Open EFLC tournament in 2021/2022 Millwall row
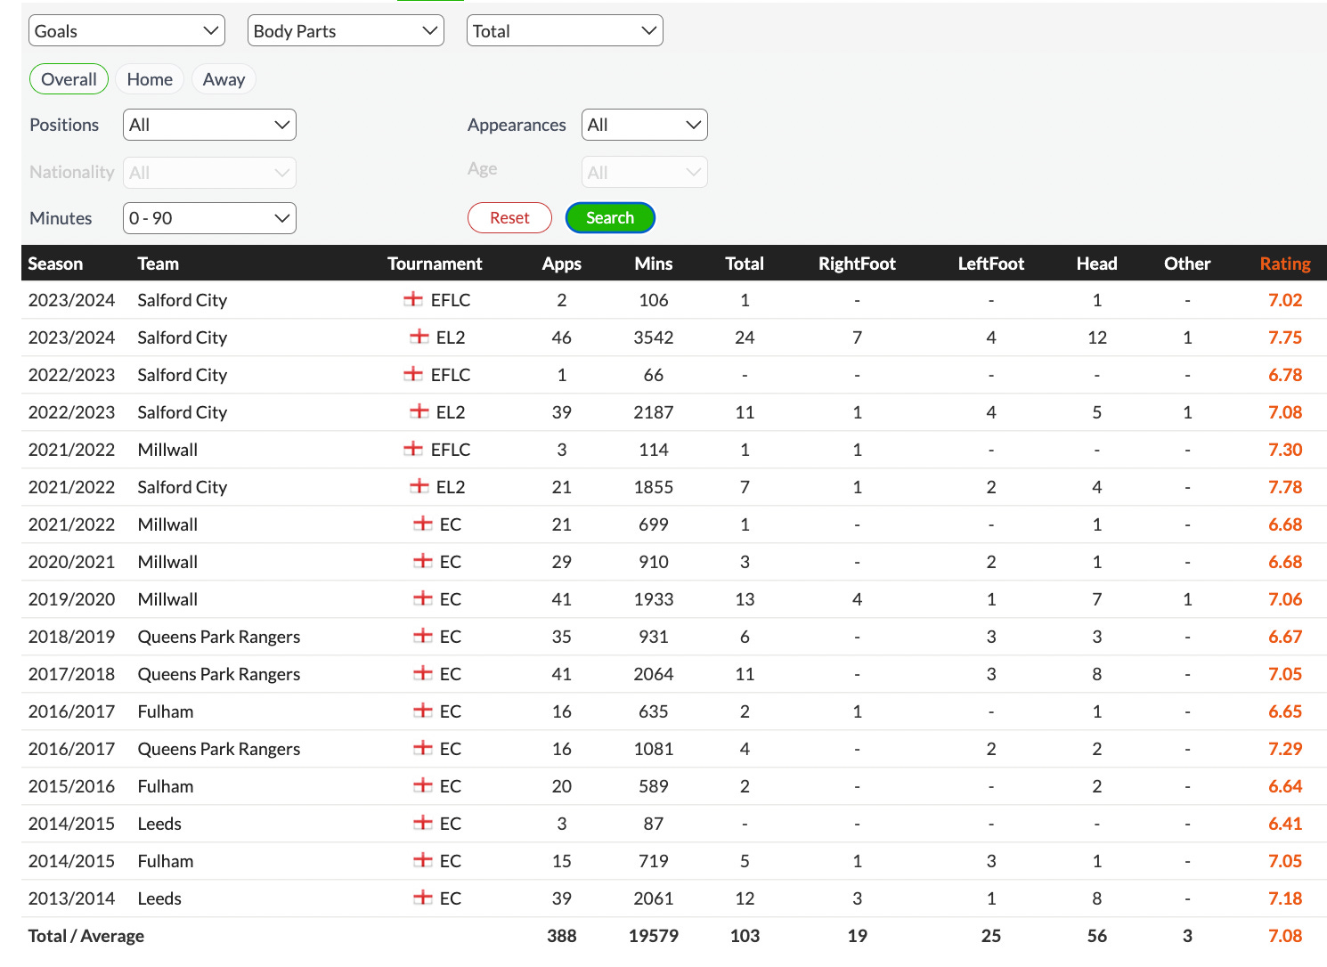Screen dimensions: 1327x967 (x=451, y=450)
